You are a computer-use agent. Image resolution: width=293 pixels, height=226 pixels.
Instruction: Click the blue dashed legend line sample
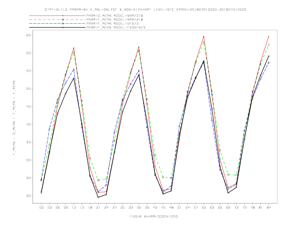coord(57,24)
